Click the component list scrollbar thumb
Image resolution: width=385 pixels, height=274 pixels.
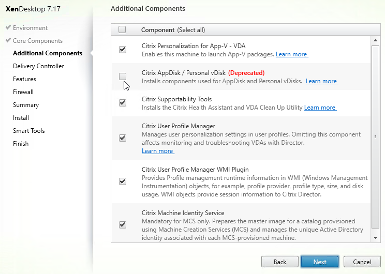375,136
